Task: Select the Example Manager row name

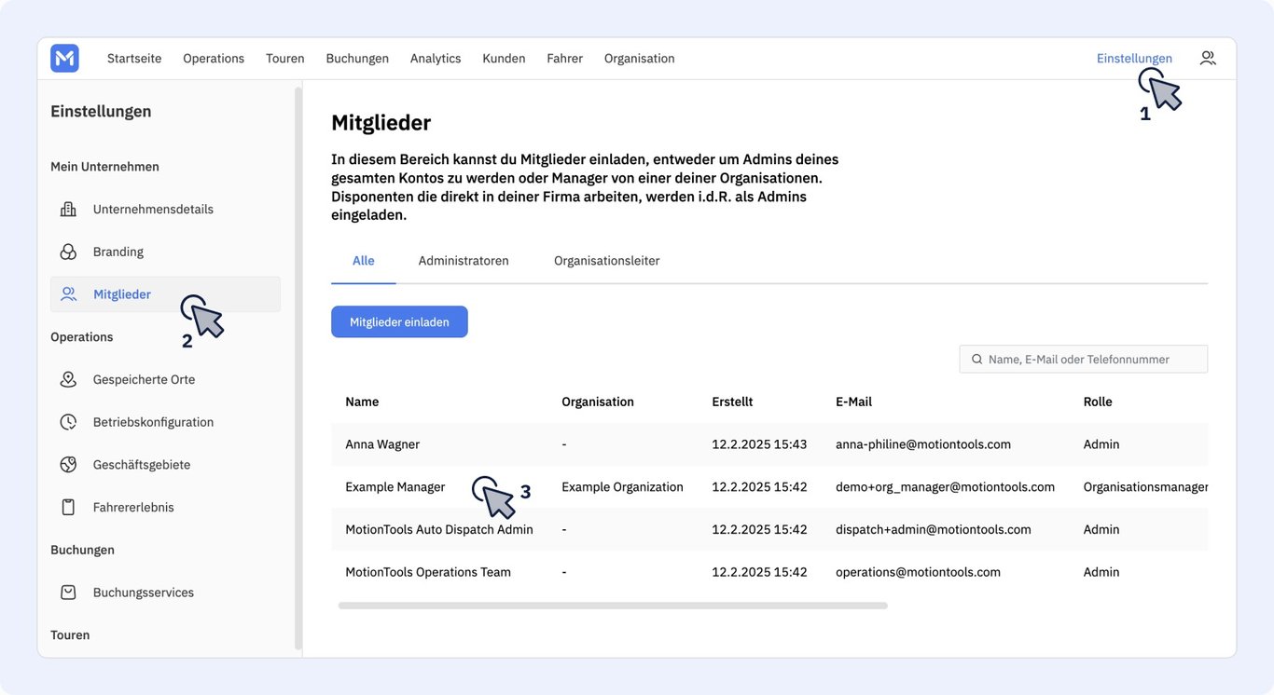Action: (x=395, y=487)
